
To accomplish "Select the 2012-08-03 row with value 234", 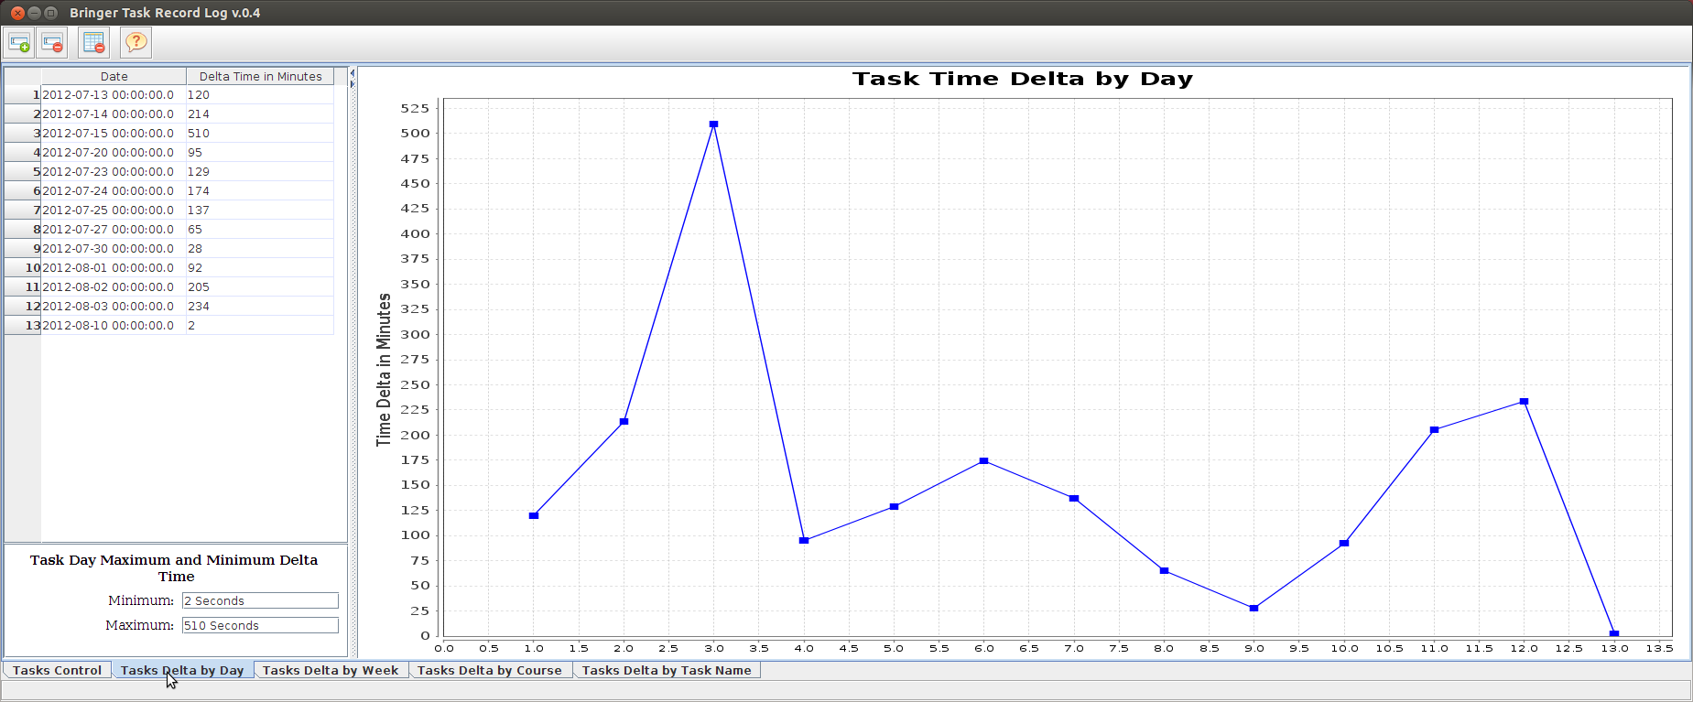I will [169, 306].
